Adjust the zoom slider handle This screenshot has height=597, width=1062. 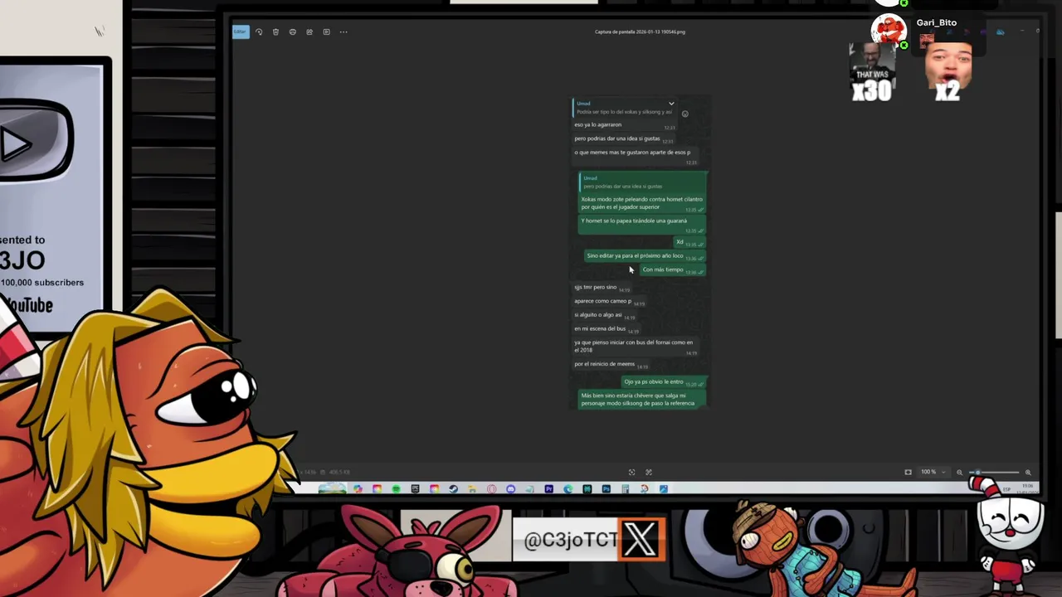(x=977, y=472)
